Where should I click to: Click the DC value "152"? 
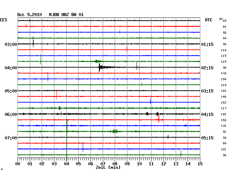click(224, 120)
